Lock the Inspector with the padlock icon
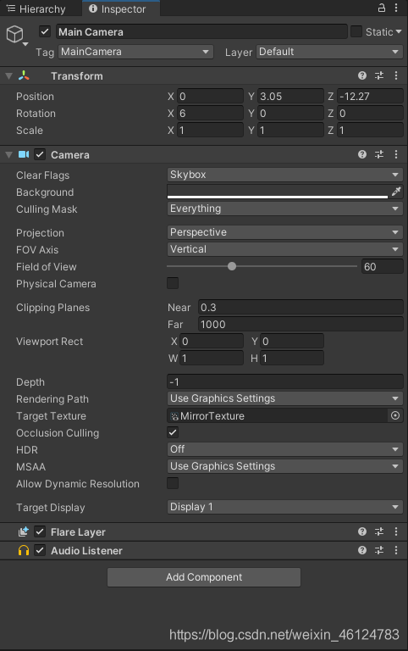This screenshot has width=408, height=651. tap(382, 8)
